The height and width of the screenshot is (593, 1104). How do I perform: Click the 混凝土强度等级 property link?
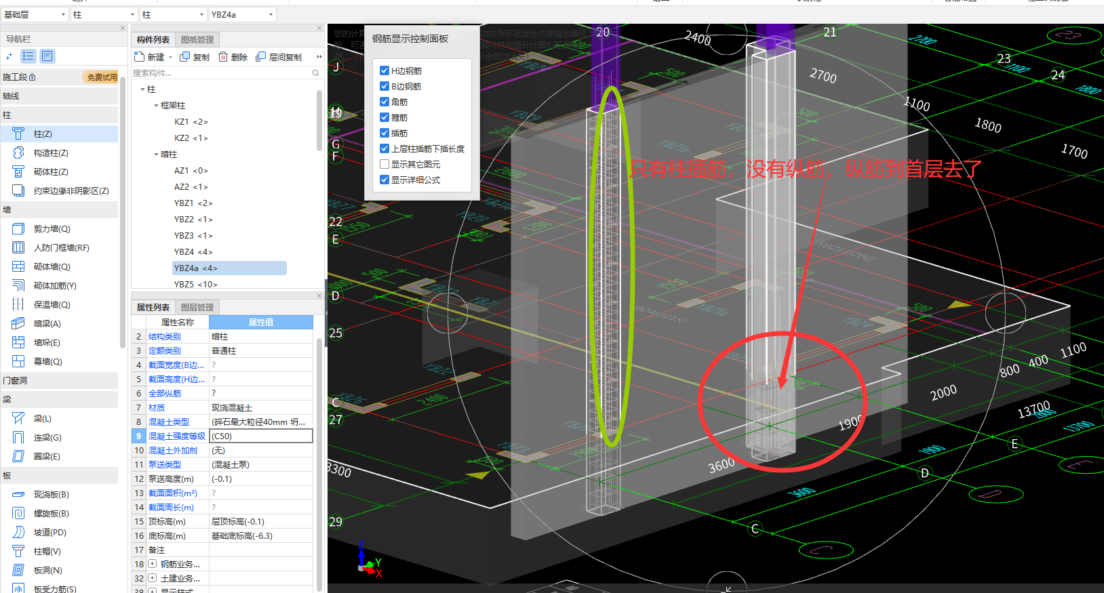click(177, 436)
